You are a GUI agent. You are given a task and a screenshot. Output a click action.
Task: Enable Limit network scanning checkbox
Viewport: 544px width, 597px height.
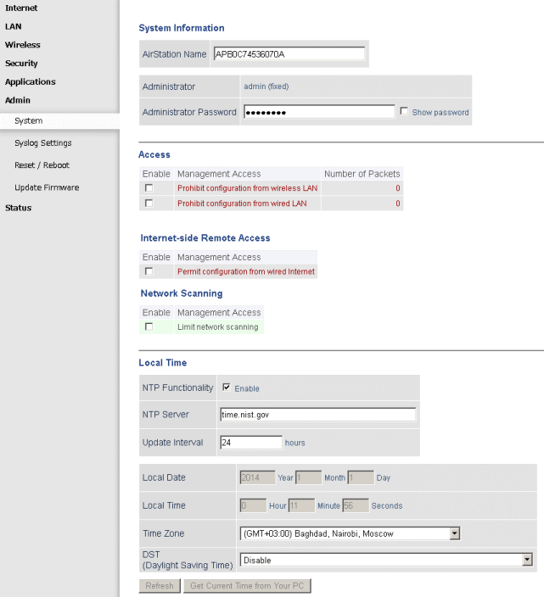(x=149, y=327)
